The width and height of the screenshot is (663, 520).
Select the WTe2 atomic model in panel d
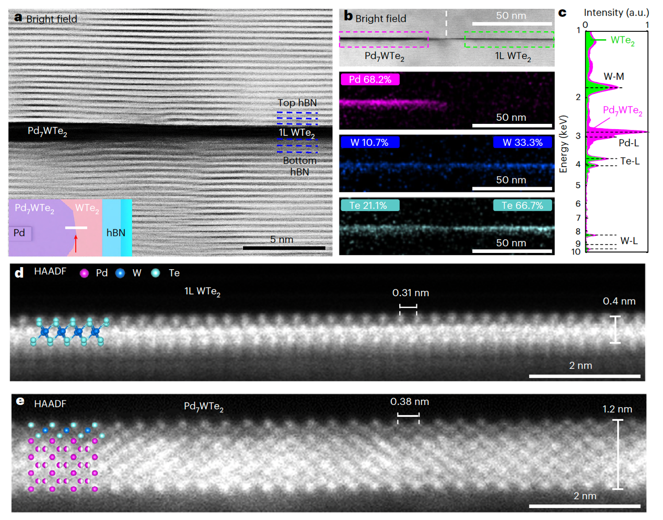click(x=69, y=332)
